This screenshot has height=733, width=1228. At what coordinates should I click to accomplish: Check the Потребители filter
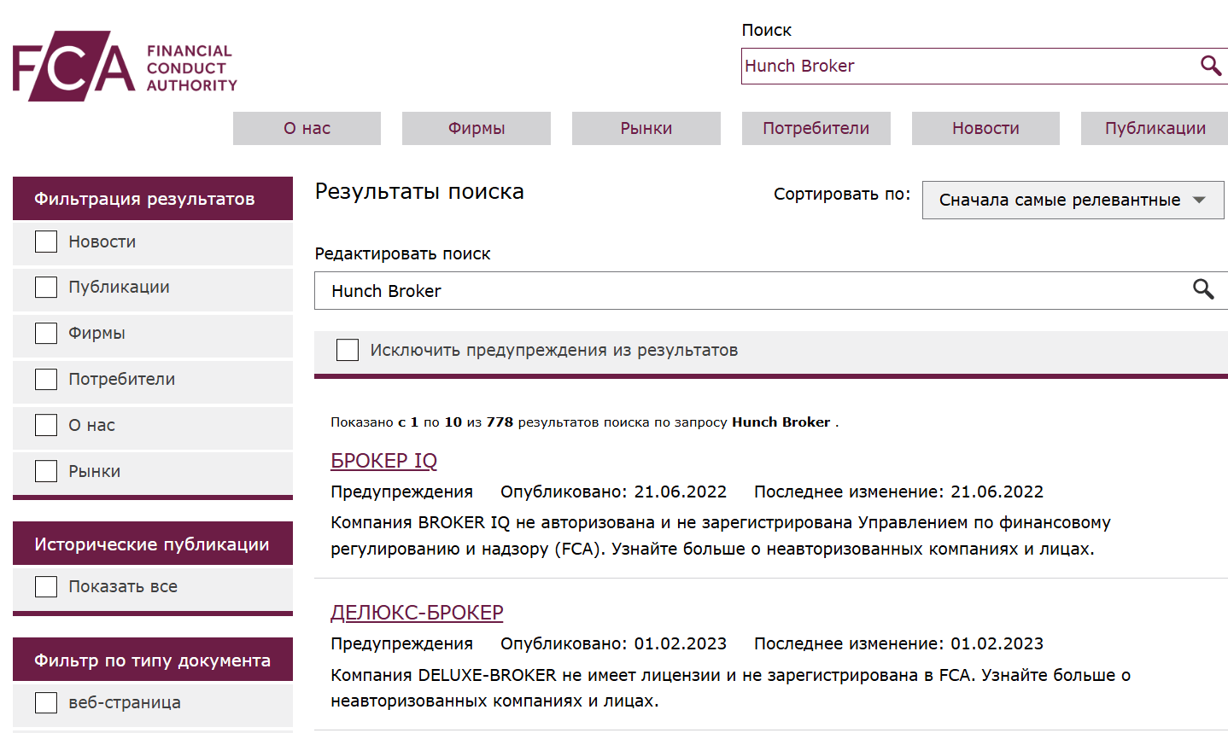(45, 379)
